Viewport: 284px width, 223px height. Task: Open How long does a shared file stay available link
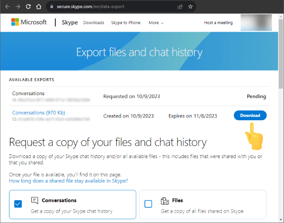click(69, 181)
